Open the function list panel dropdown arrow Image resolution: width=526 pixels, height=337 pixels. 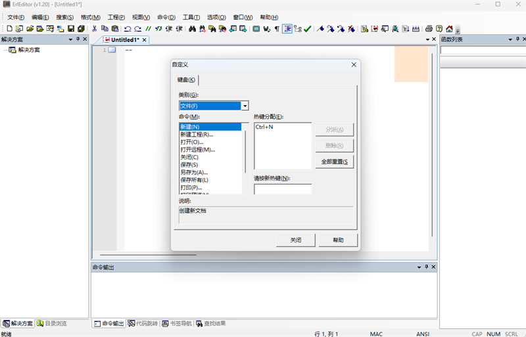pos(510,39)
